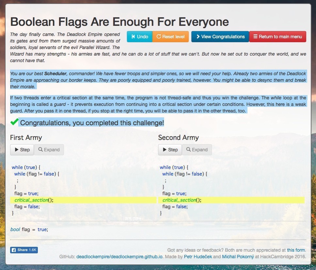Open Michal Pokorný author link
The width and height of the screenshot is (316, 270).
pyautogui.click(x=238, y=257)
